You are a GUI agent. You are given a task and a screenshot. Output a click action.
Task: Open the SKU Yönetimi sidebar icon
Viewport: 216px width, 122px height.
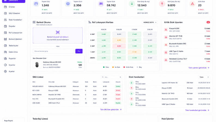tap(5, 13)
